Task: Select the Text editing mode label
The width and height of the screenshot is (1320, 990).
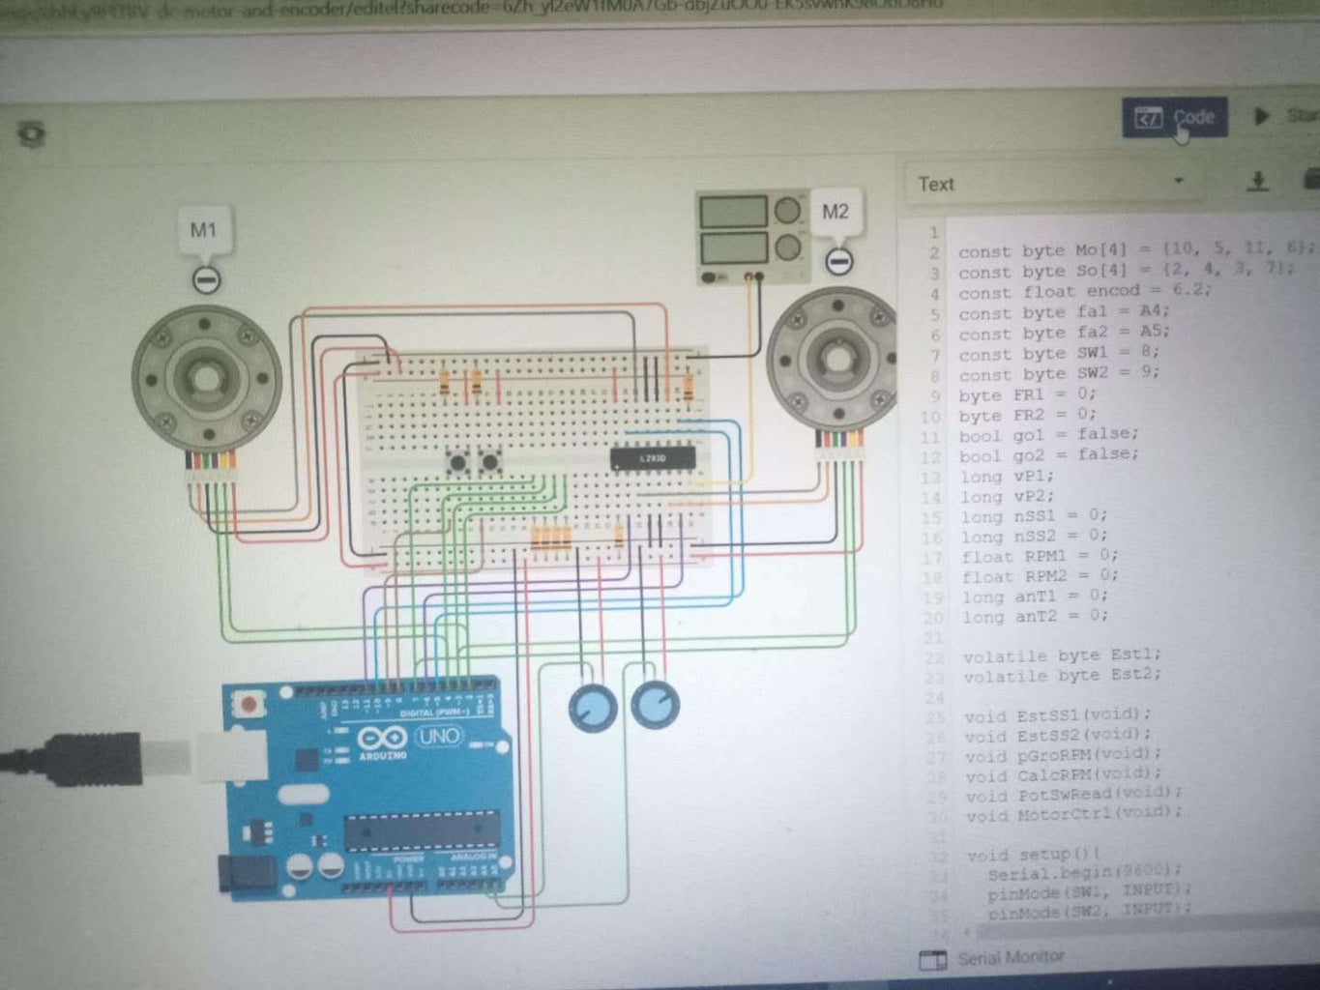Action: point(936,184)
